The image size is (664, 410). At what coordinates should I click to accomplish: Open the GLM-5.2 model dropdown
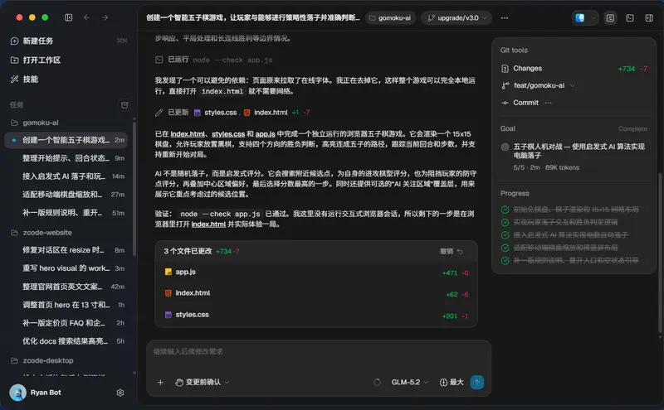pyautogui.click(x=409, y=383)
